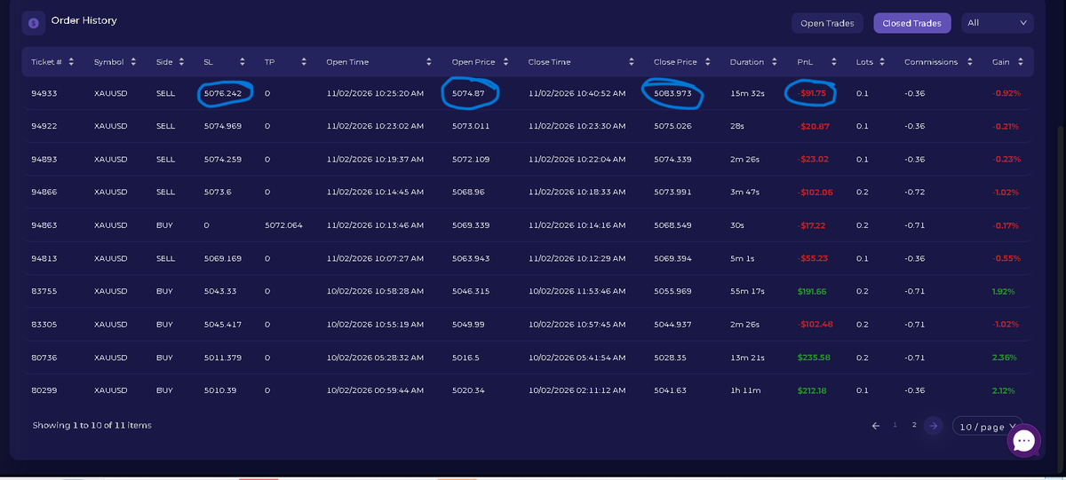Click PnL value -$91.75
The image size is (1066, 480).
(812, 93)
